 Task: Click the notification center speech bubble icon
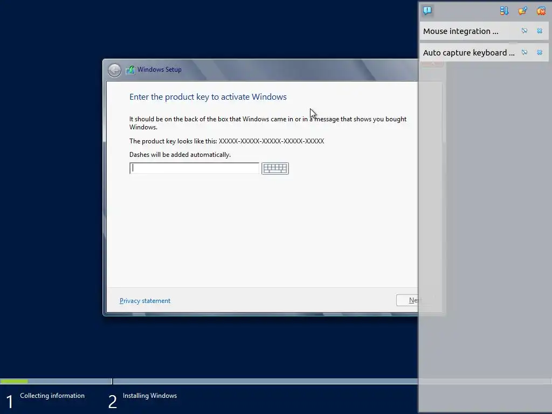pyautogui.click(x=427, y=11)
